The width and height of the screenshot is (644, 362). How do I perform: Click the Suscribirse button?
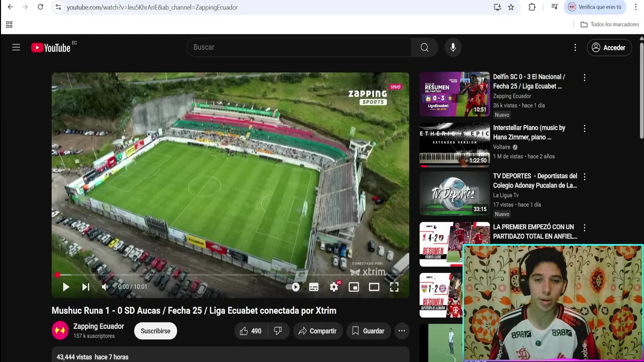(155, 331)
